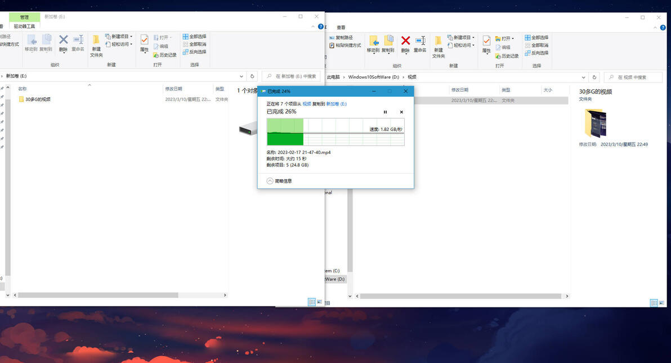Screen dimensions: 671x363
Task: Click Copy to icon in right window
Action: [x=388, y=44]
